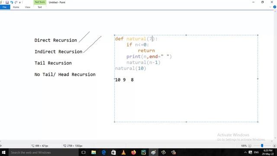Click the output text '10 9 8'

124,80
